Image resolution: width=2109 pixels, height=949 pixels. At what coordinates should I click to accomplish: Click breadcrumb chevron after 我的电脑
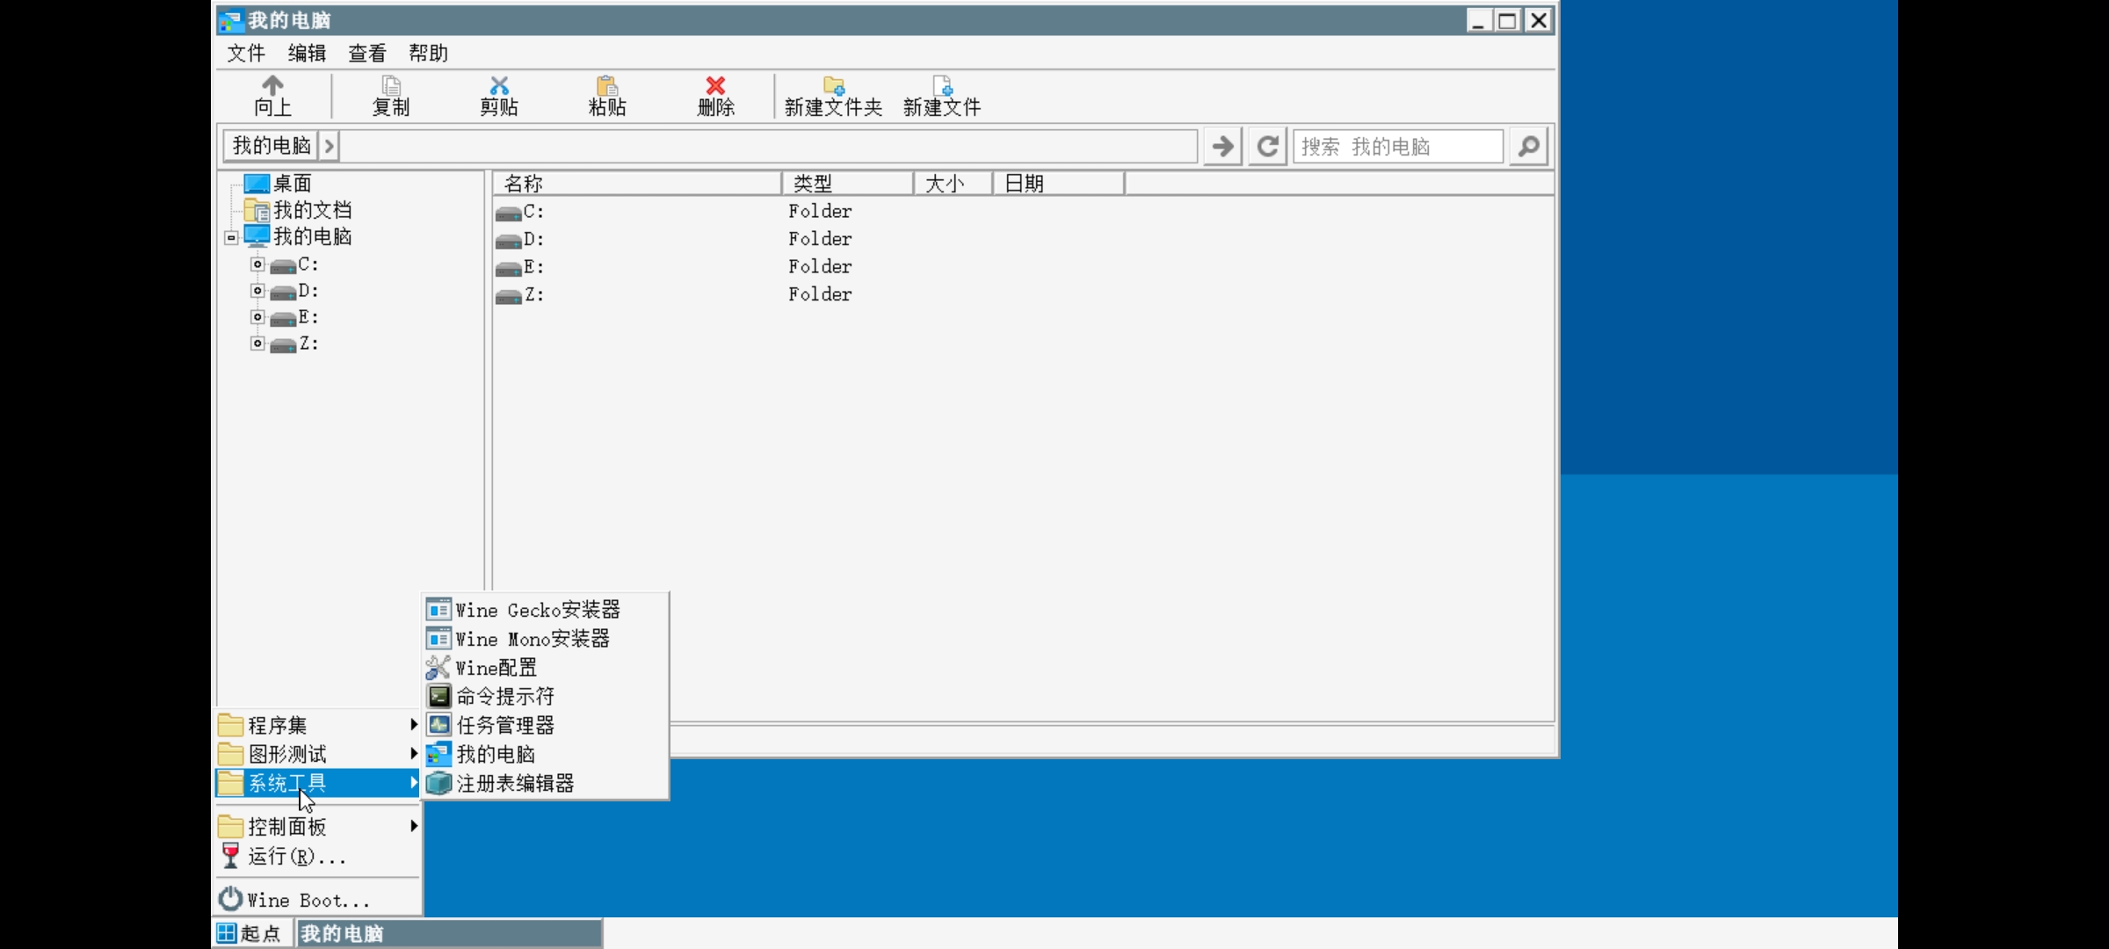pos(329,146)
